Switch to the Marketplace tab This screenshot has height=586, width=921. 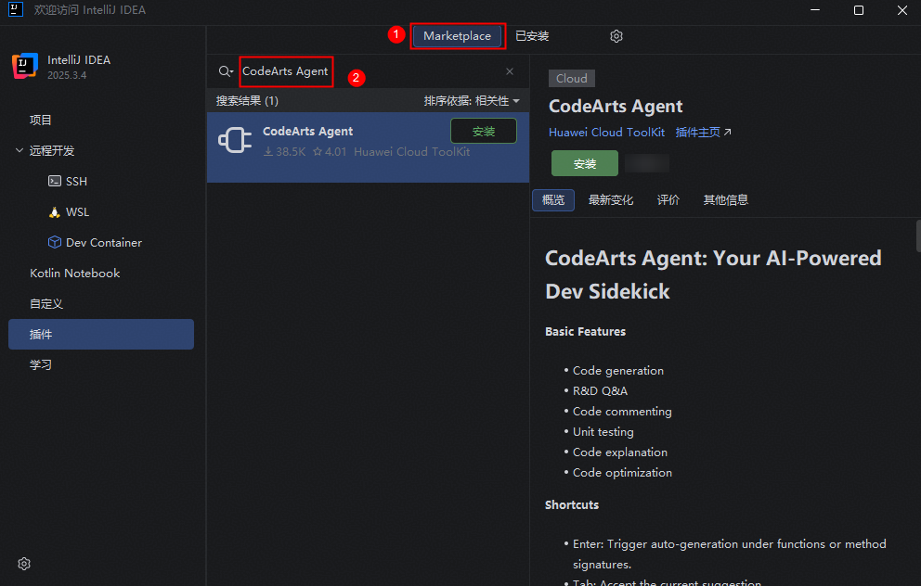tap(457, 36)
